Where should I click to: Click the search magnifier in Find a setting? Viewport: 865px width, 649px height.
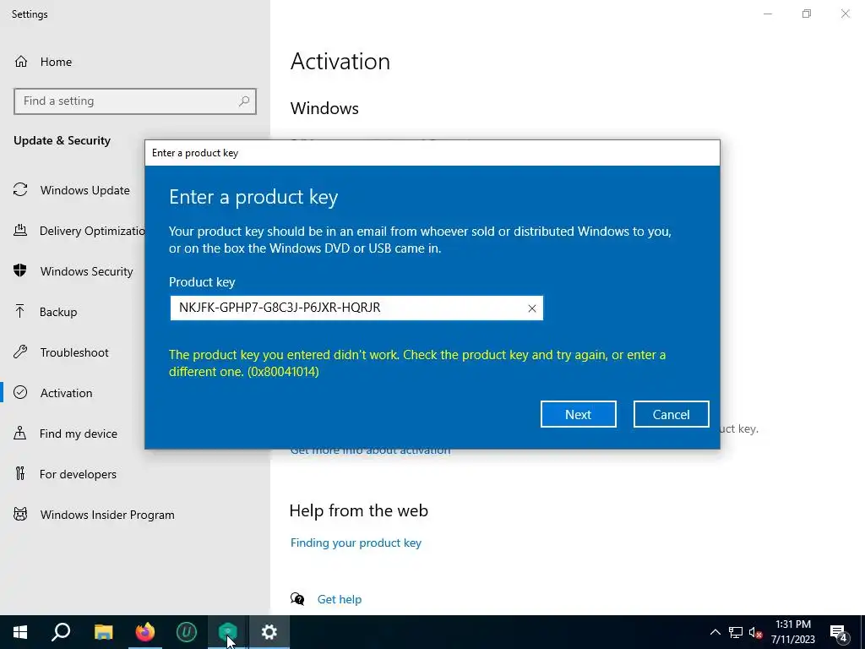(244, 101)
